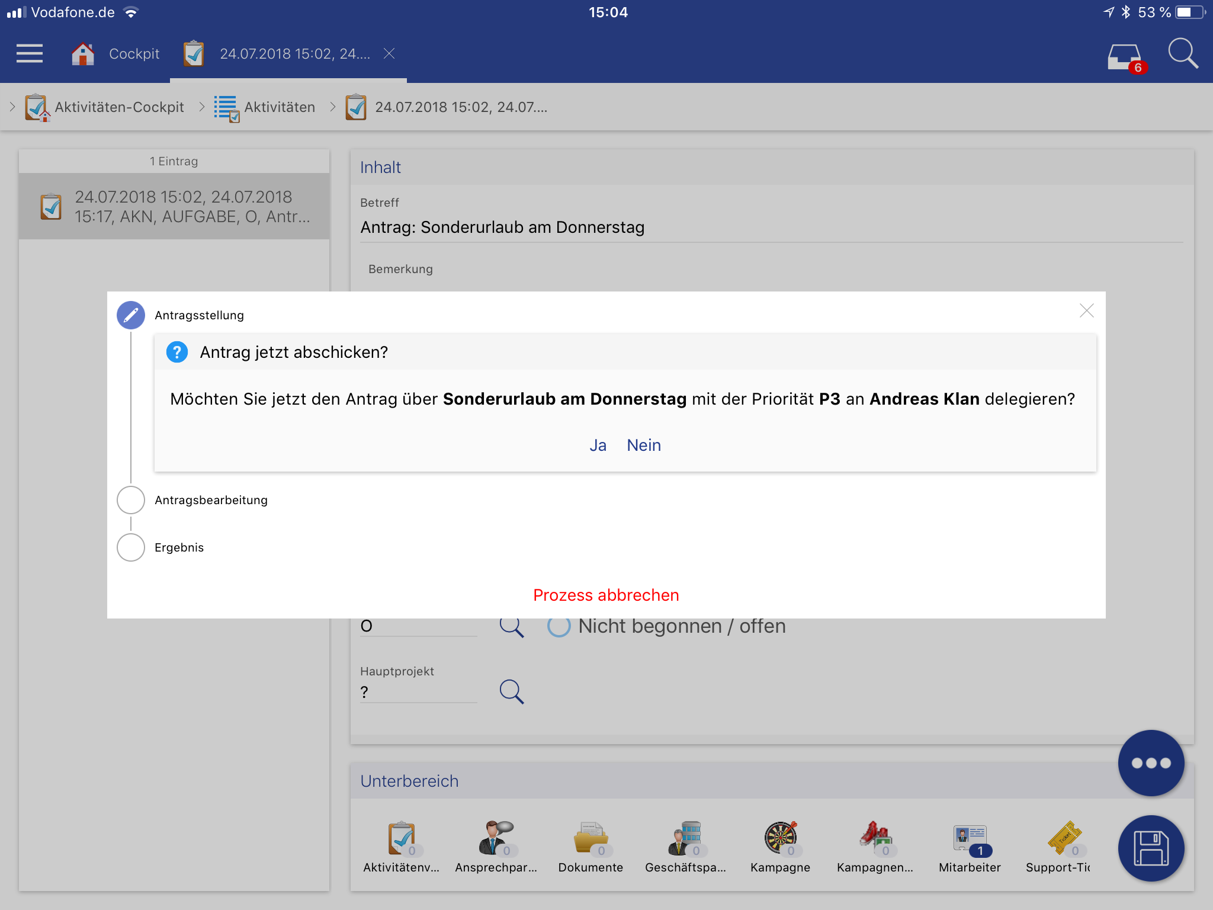Select the Ergebnis step circle
The height and width of the screenshot is (910, 1213).
point(131,547)
